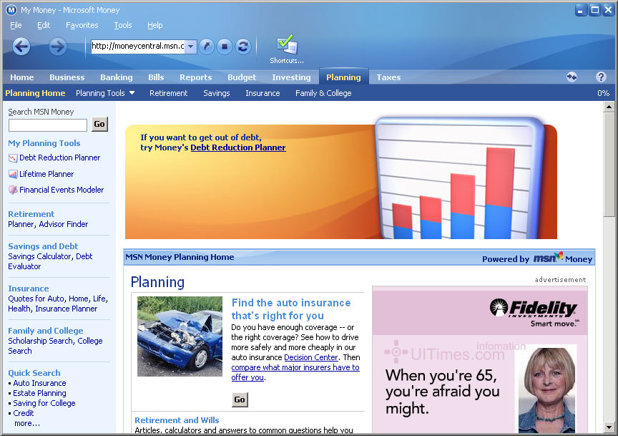Click the Lifetime Planner chart icon
Image resolution: width=618 pixels, height=436 pixels.
point(13,175)
